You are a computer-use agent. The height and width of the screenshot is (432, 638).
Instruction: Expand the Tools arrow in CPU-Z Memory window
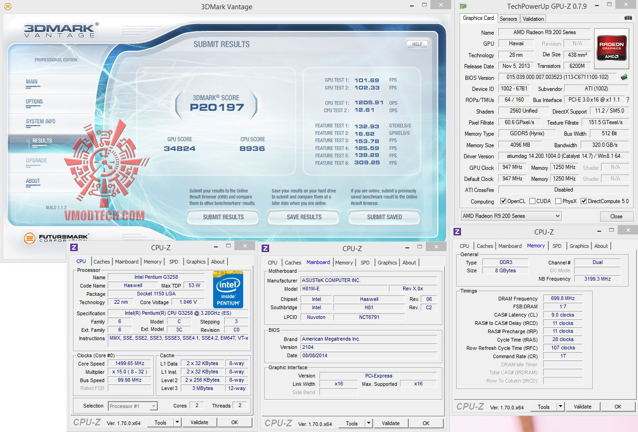click(560, 407)
